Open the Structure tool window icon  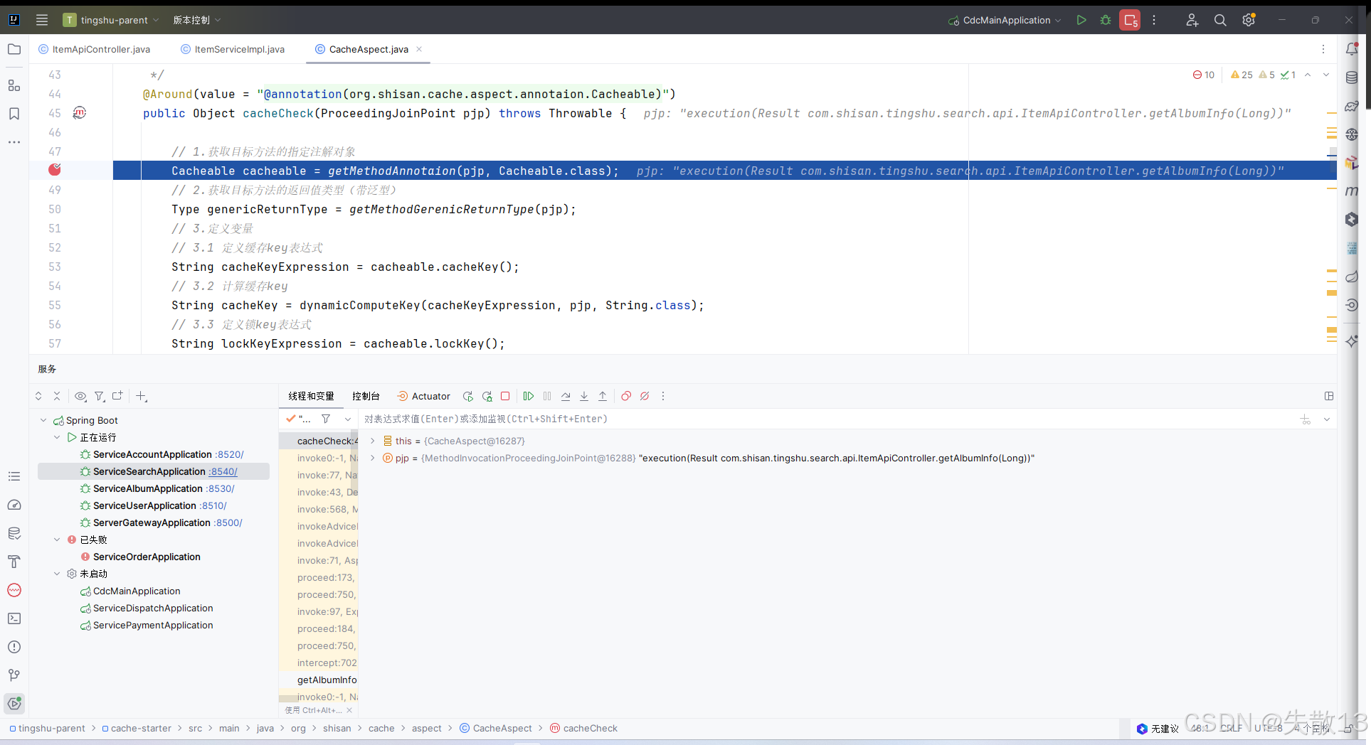(14, 85)
